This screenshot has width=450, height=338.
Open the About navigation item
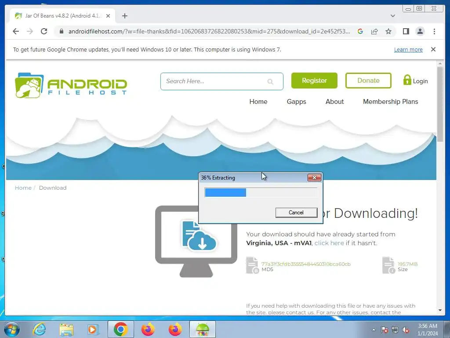tap(334, 102)
